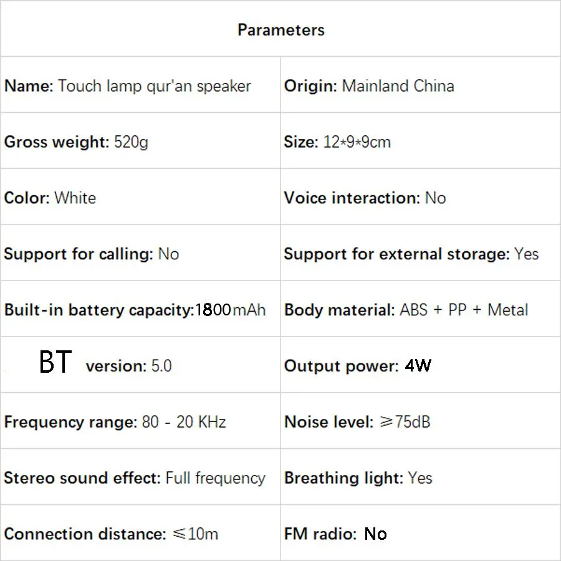Click the Size 12*9*9cm cell

tap(337, 142)
